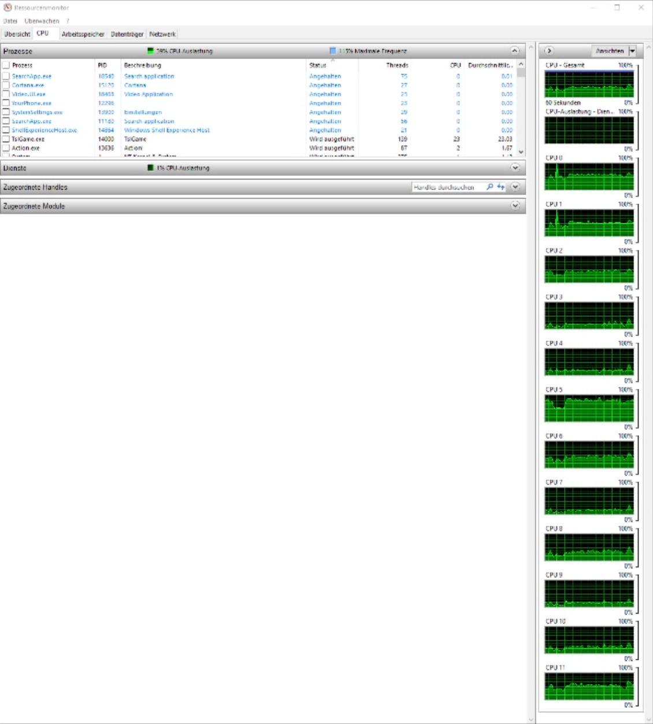Click the Ansichten button
This screenshot has width=653, height=724.
(x=610, y=51)
